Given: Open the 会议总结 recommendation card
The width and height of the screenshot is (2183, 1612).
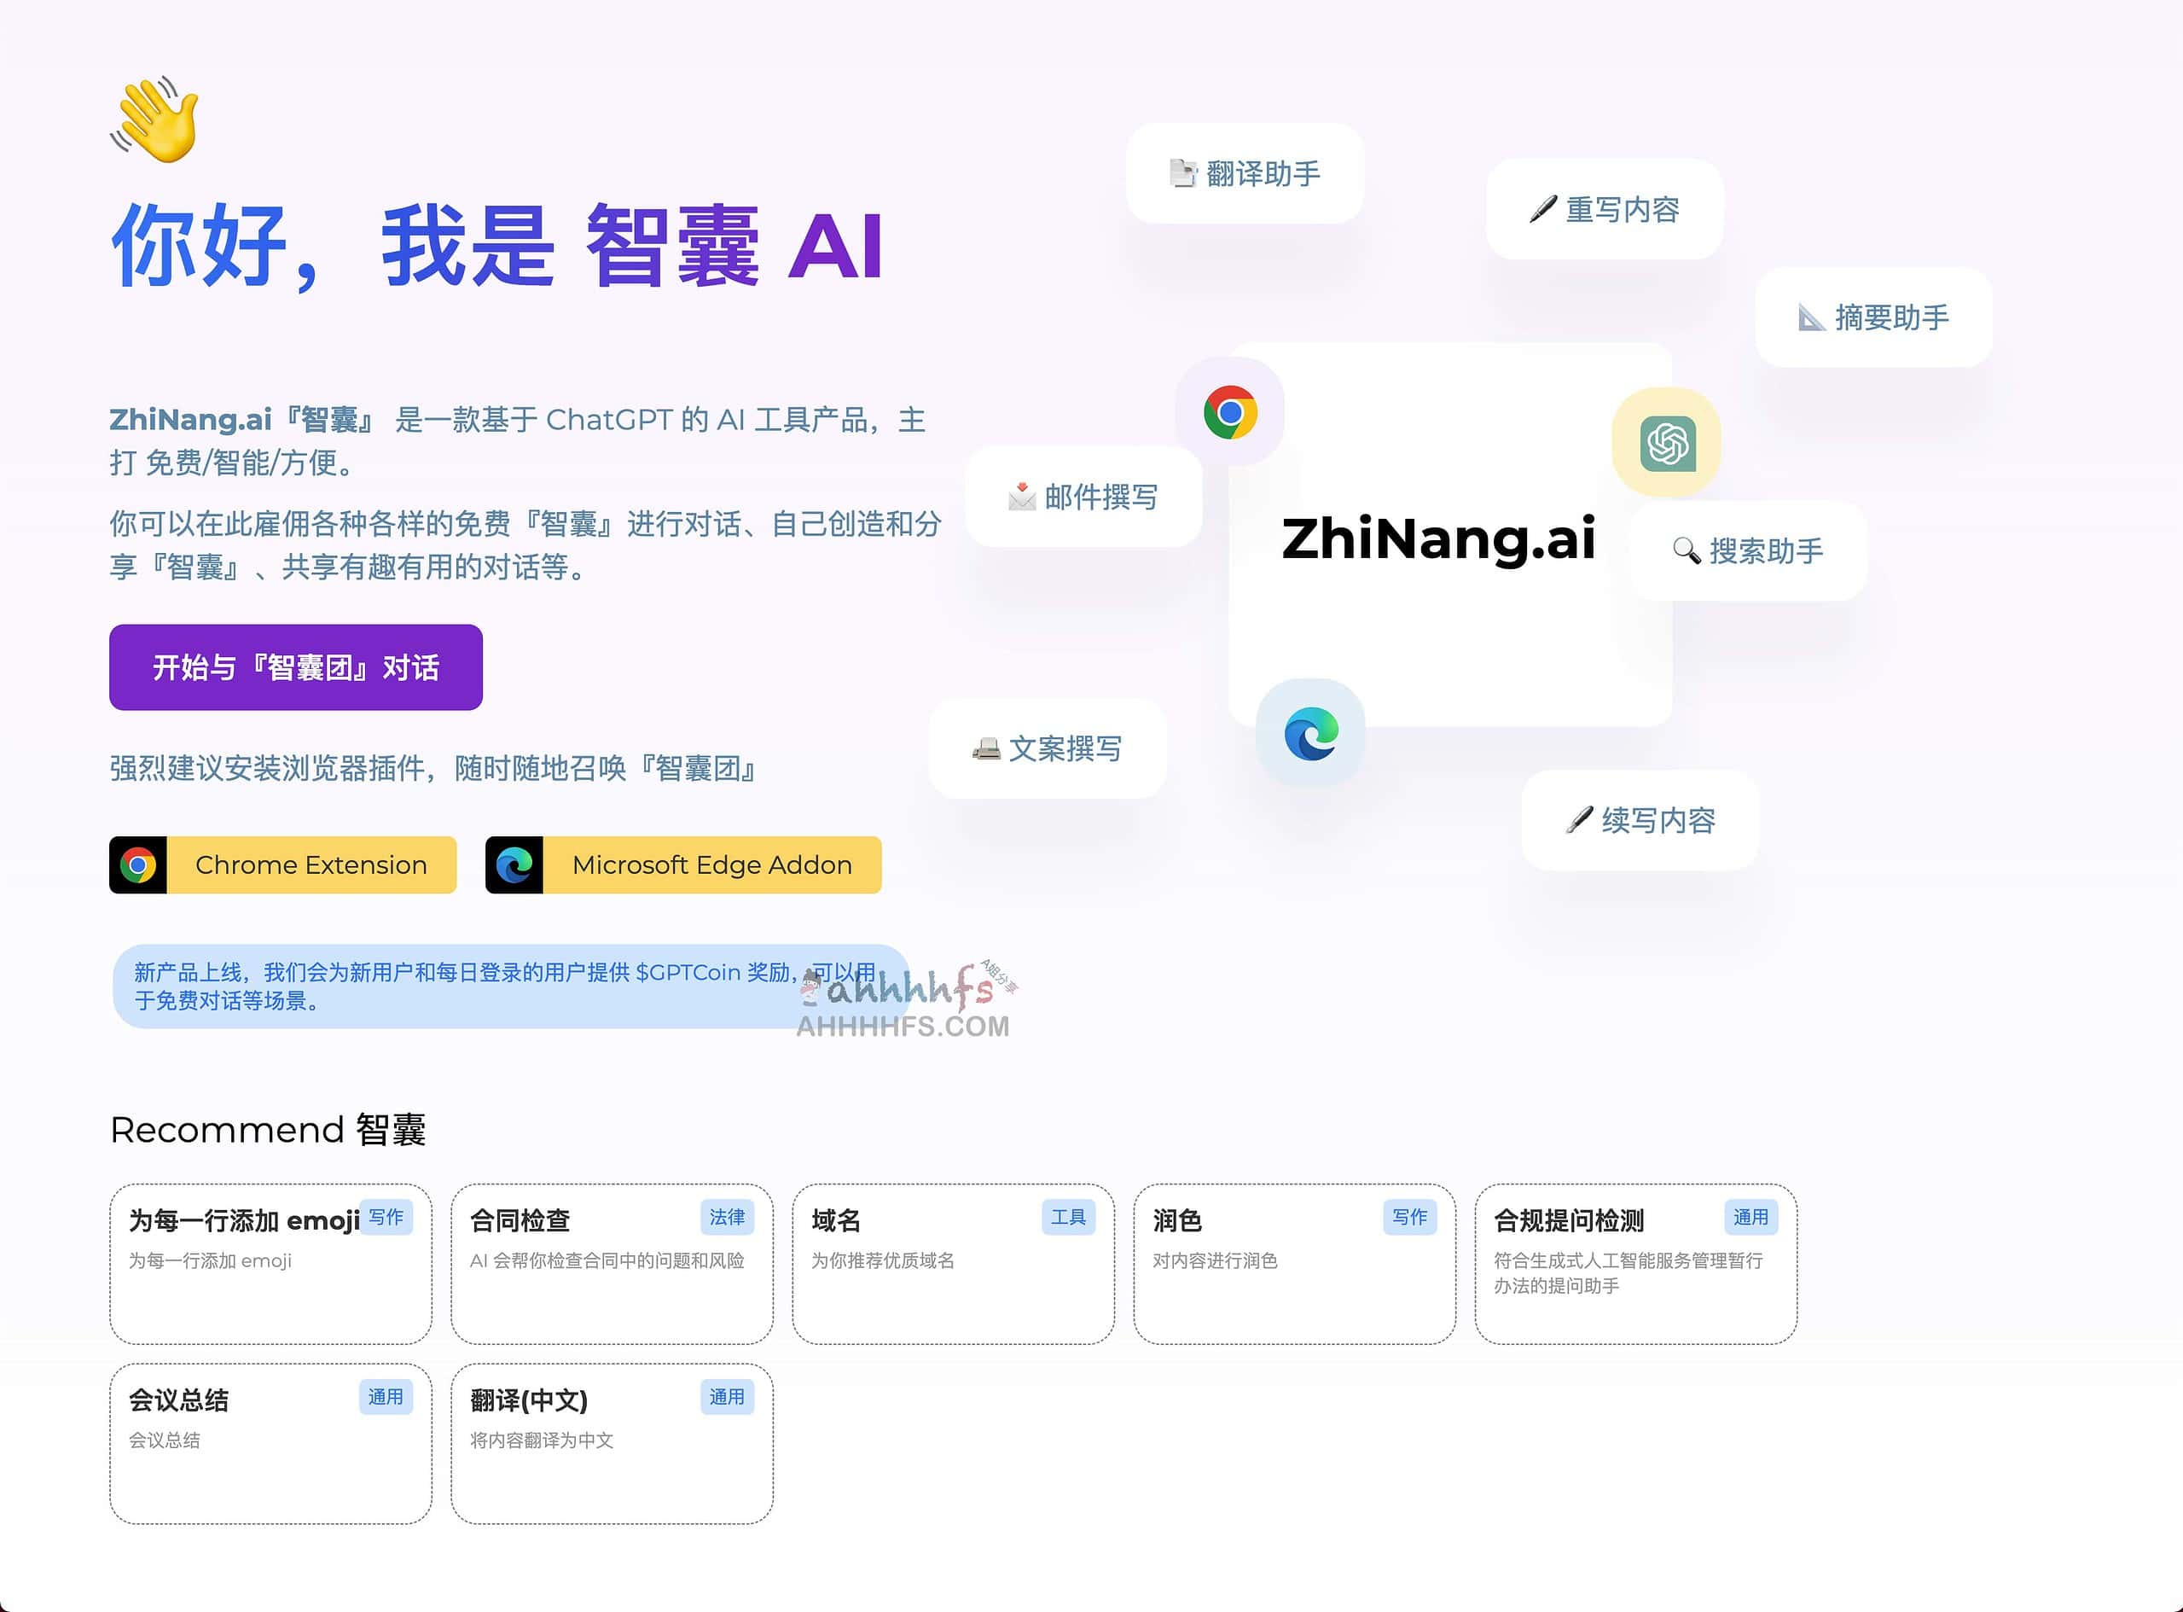Looking at the screenshot, I should tap(270, 1442).
